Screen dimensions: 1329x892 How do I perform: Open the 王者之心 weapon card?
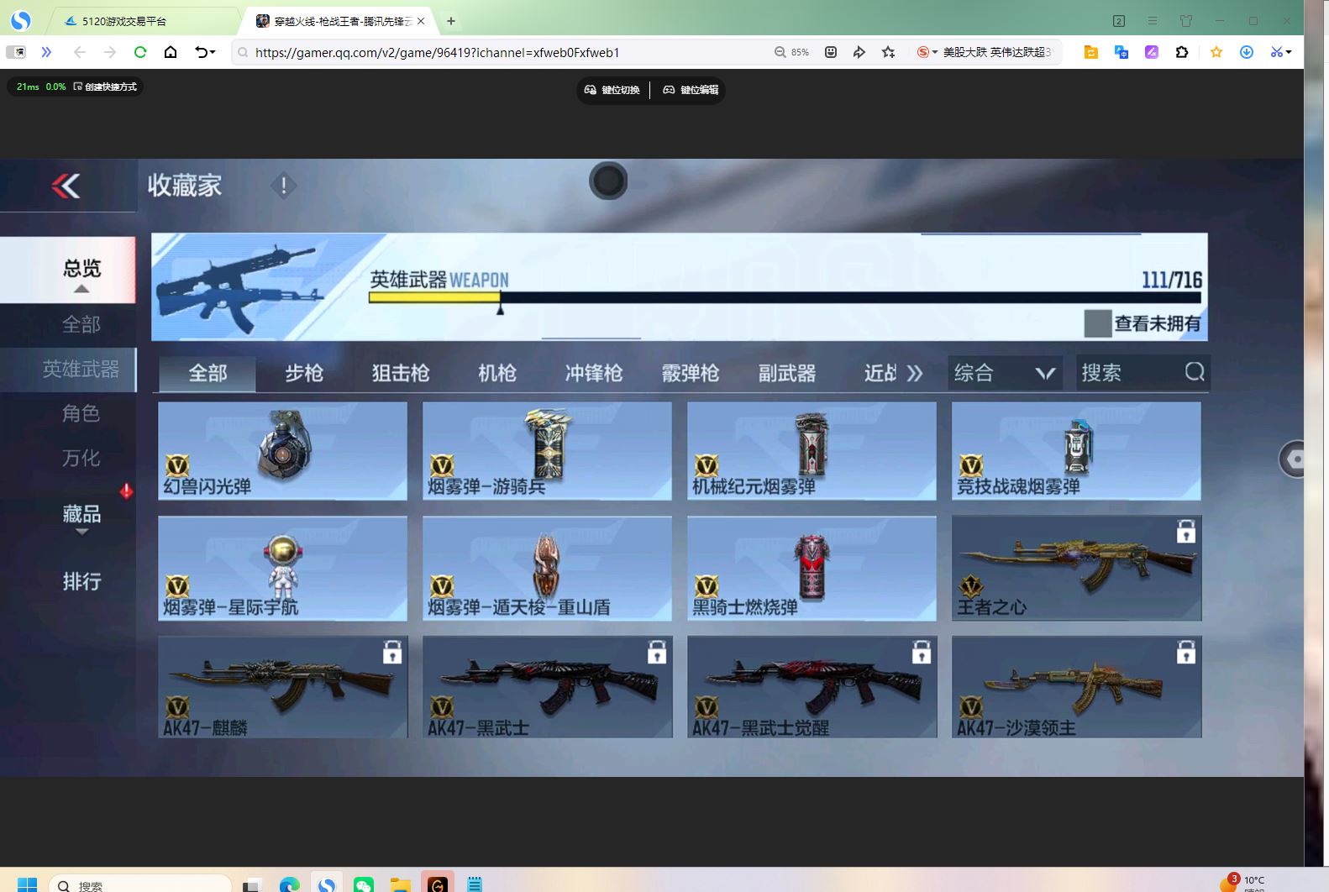1076,569
